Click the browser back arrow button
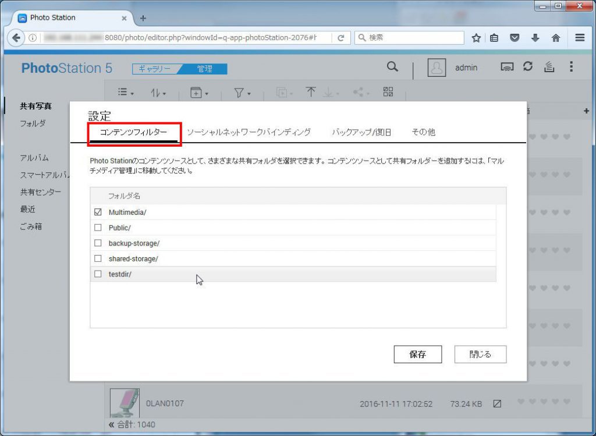The height and width of the screenshot is (436, 596). click(x=16, y=38)
